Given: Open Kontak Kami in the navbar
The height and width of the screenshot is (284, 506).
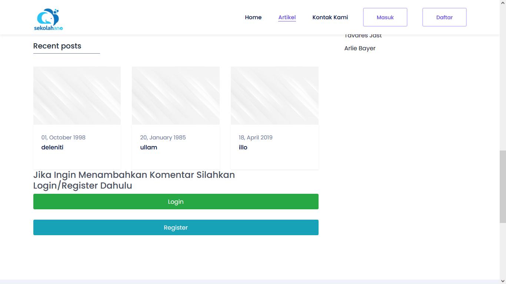Looking at the screenshot, I should click(x=330, y=17).
